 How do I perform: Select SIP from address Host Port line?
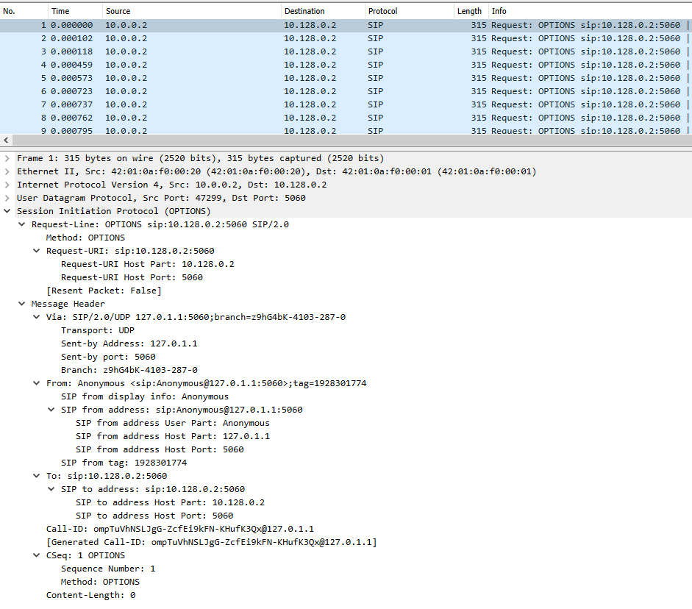pyautogui.click(x=160, y=449)
